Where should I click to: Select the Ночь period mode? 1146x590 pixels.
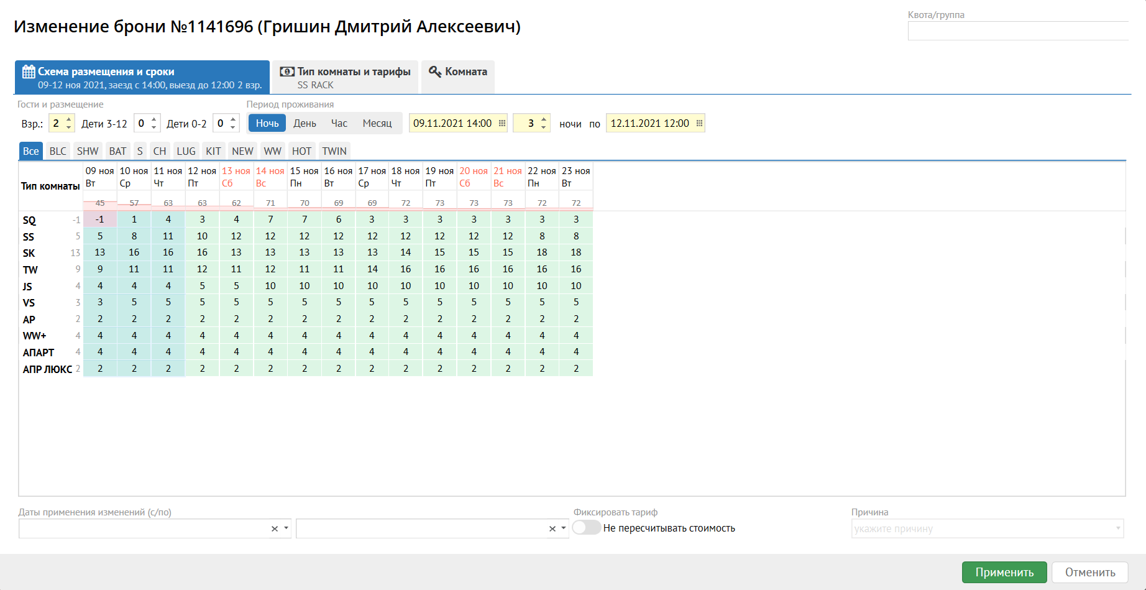pyautogui.click(x=267, y=123)
